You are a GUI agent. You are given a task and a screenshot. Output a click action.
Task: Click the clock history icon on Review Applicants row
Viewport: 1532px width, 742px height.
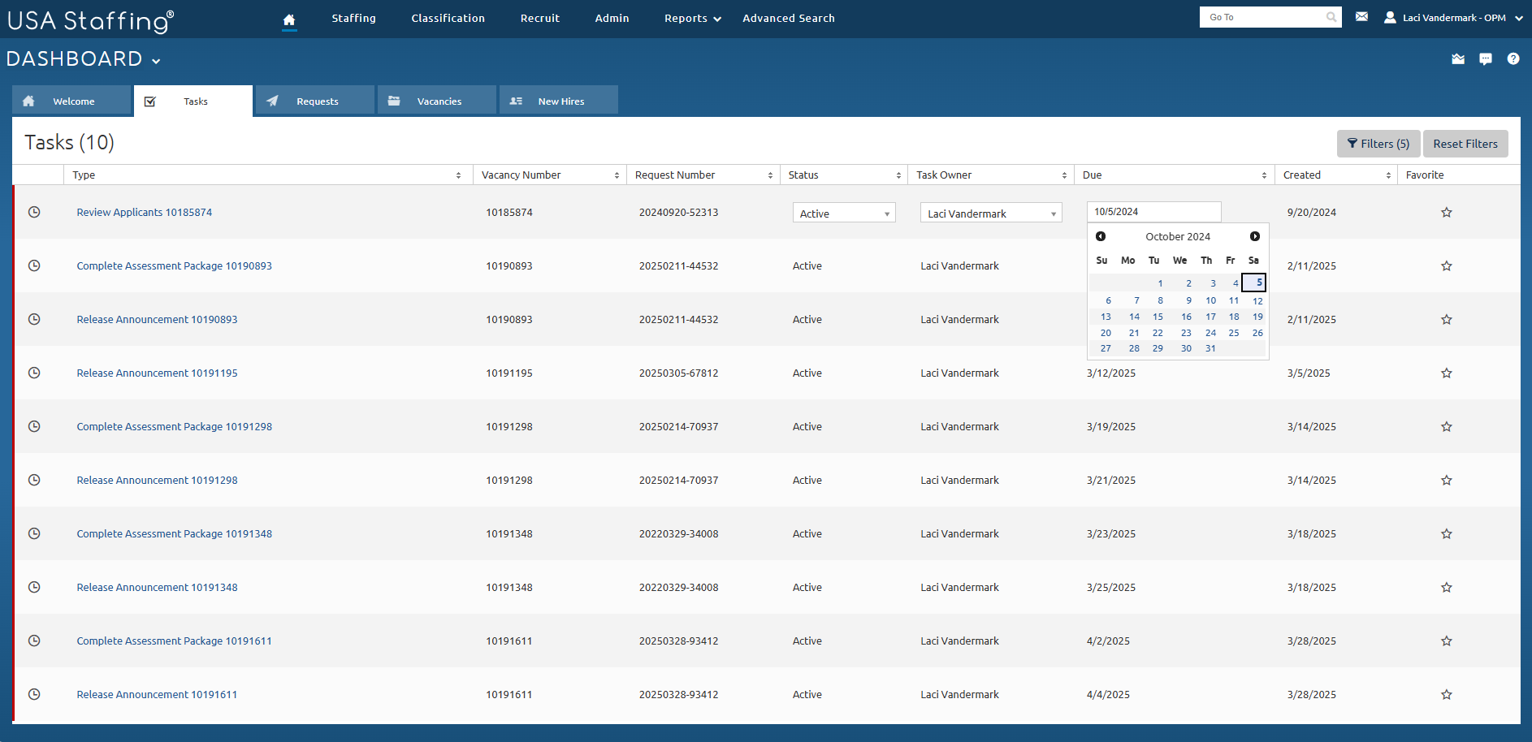pos(34,212)
